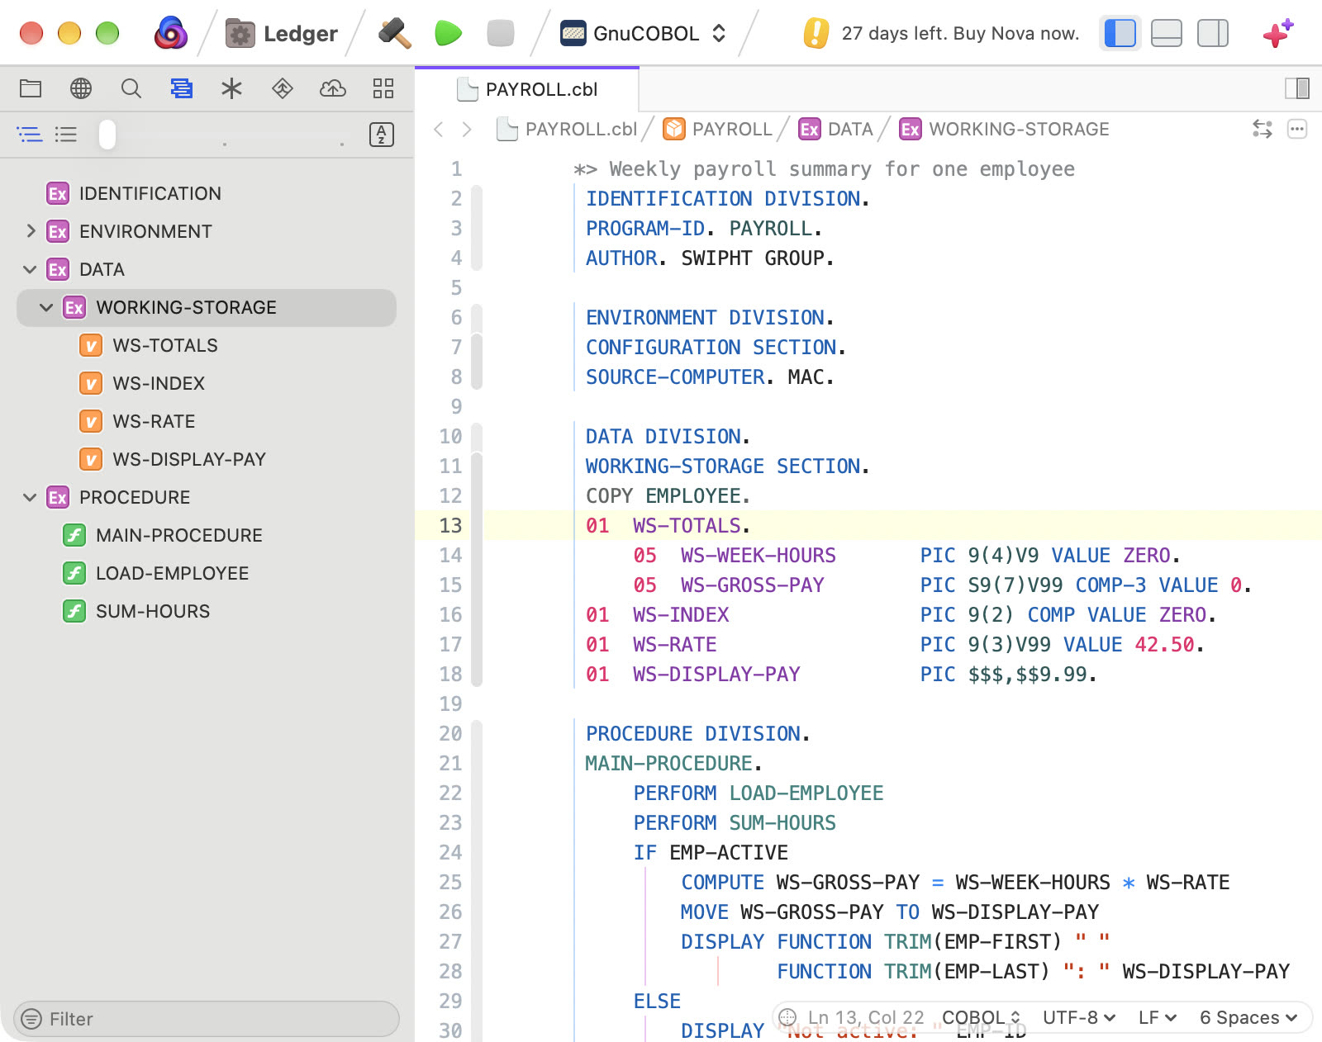The height and width of the screenshot is (1042, 1322).
Task: Toggle the left sidebar pane
Action: pos(1120,33)
